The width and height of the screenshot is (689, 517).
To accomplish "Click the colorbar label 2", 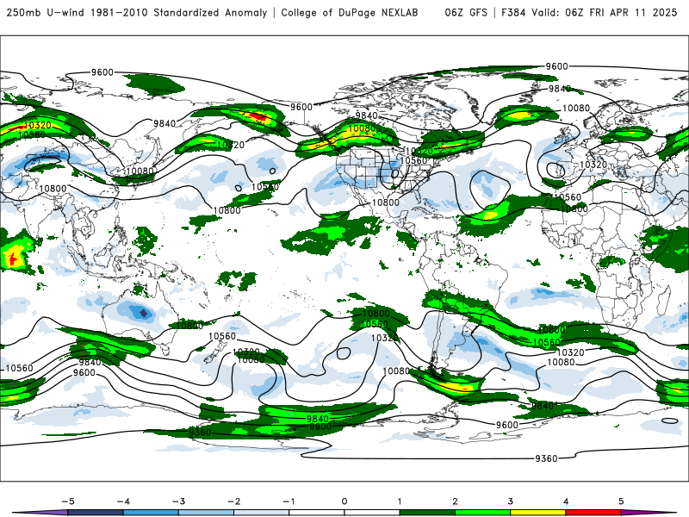I will tap(456, 501).
